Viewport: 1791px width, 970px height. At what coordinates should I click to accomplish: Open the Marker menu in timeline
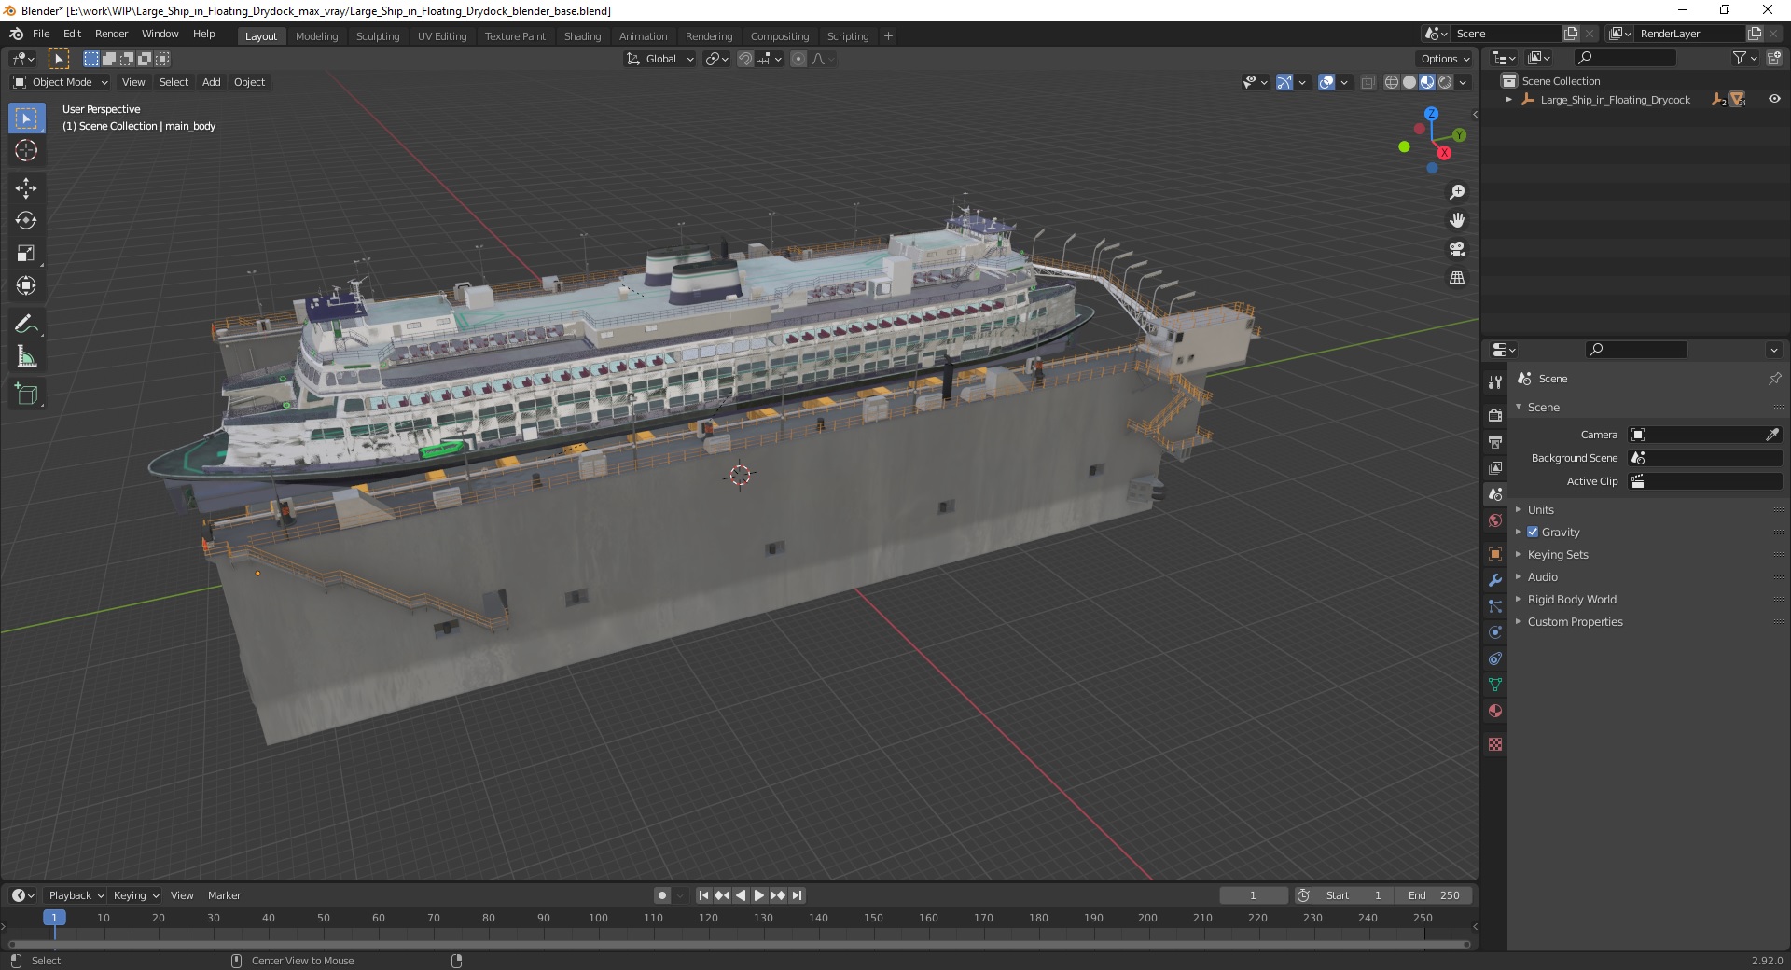224,895
